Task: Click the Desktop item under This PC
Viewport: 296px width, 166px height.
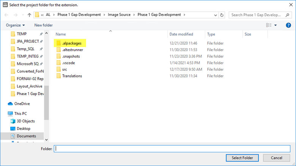Action: [x=24, y=129]
